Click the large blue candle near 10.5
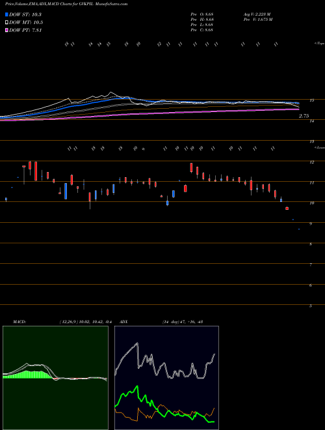 (x=66, y=191)
